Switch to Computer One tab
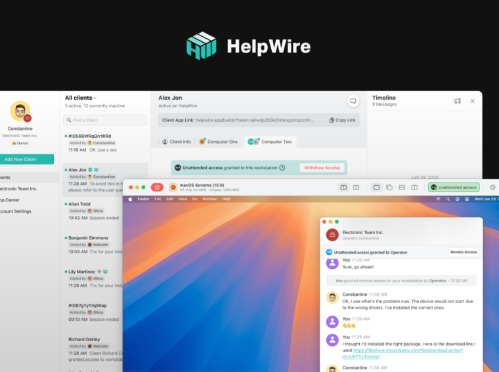This screenshot has width=499, height=372. pos(218,142)
